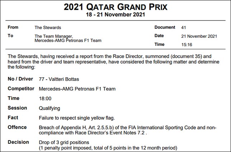This screenshot has width=231, height=152.
Task: Click the incident time 18:00
Action: coord(45,98)
